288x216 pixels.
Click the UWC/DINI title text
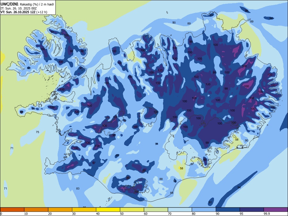coord(9,4)
